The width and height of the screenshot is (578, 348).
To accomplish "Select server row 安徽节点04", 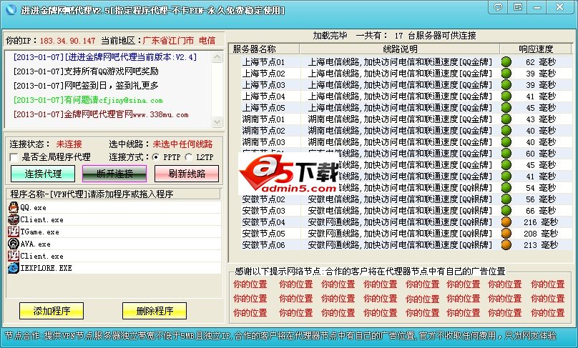I will (401, 222).
